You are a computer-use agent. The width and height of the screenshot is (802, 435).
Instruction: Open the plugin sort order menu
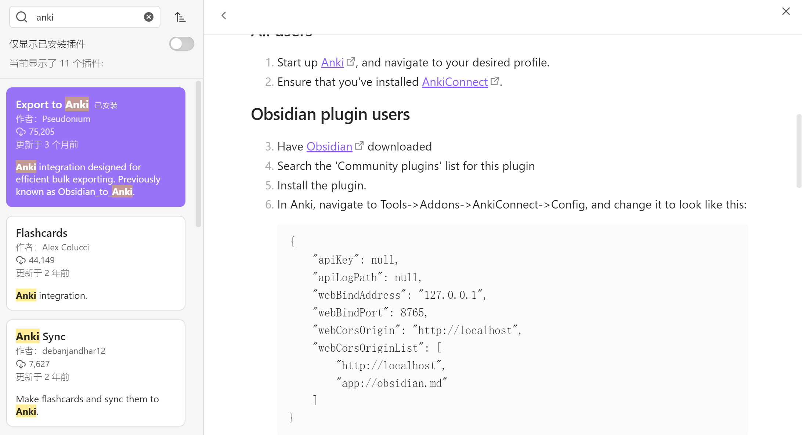180,17
